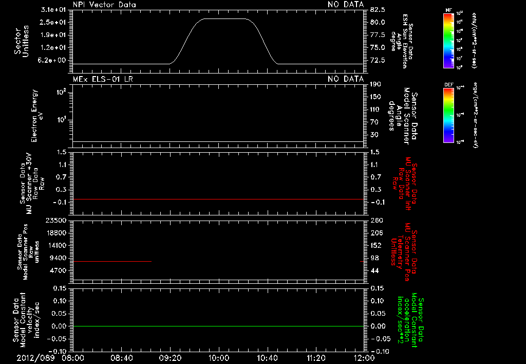
Task: Click the DEF color scale bar
Action: pyautogui.click(x=448, y=115)
